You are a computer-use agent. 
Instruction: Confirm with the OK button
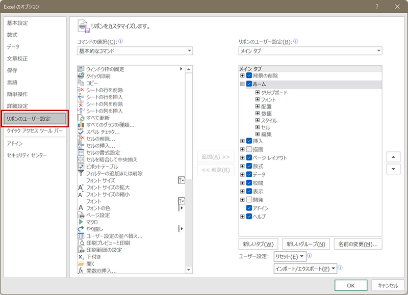click(351, 285)
